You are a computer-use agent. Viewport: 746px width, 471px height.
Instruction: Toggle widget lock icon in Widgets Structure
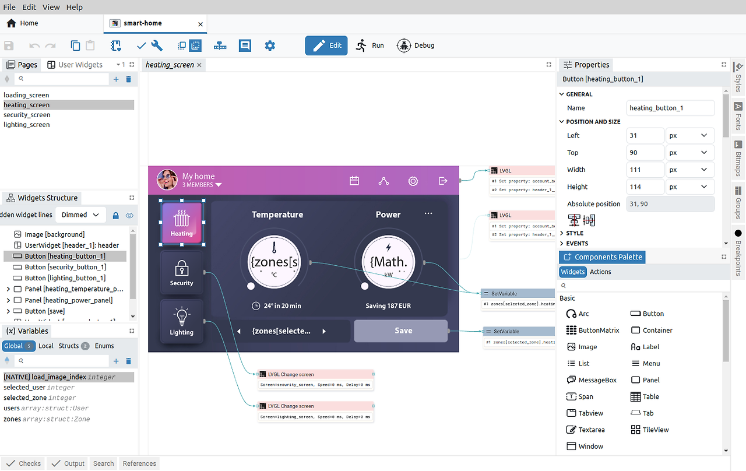(115, 215)
